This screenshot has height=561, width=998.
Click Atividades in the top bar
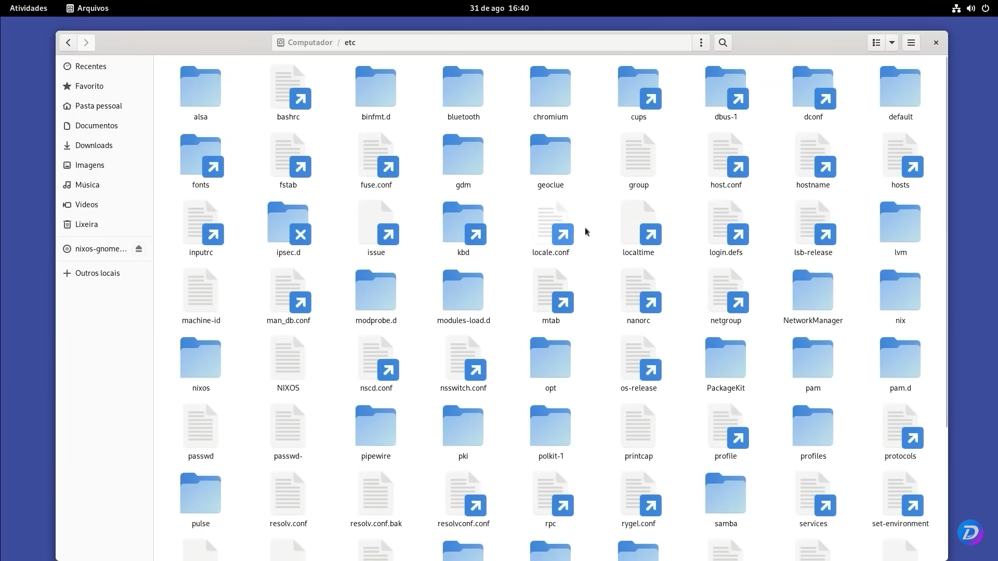pos(28,8)
